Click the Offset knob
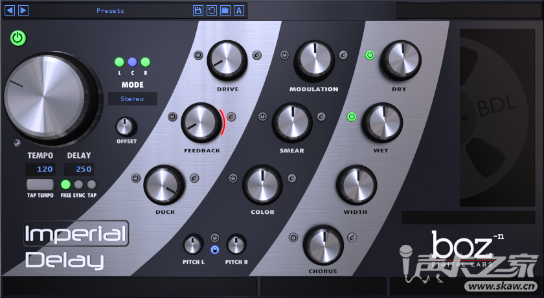Screen dimensions: 544x298 pyautogui.click(x=126, y=126)
